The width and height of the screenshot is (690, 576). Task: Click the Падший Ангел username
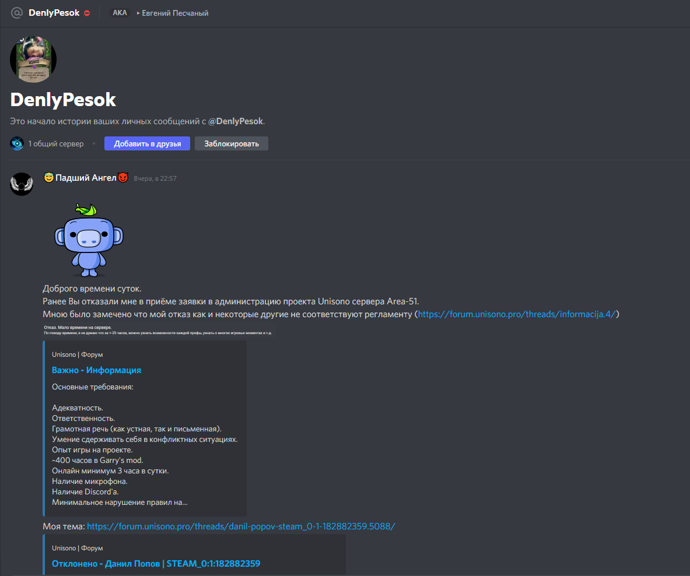(86, 178)
